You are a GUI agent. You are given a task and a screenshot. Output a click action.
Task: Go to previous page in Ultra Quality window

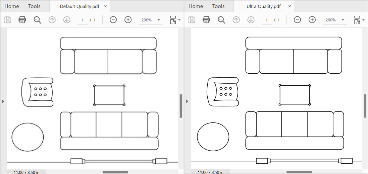(236, 20)
